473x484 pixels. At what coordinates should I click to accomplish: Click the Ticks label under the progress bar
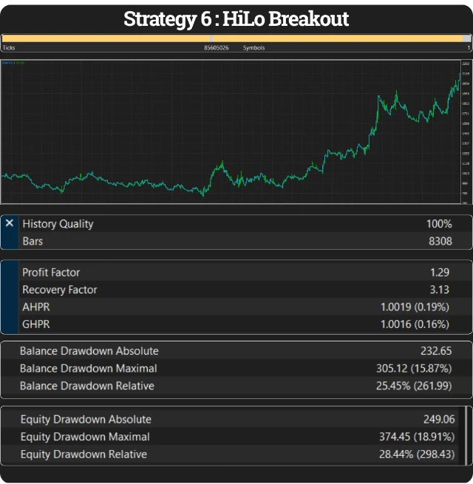click(9, 47)
